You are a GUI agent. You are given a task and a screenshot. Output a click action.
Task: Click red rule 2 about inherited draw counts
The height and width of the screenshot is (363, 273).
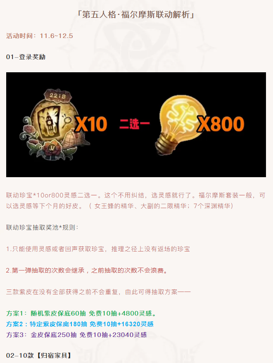(87, 270)
